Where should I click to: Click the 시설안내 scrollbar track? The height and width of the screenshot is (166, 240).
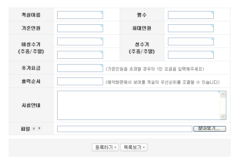point(223,105)
